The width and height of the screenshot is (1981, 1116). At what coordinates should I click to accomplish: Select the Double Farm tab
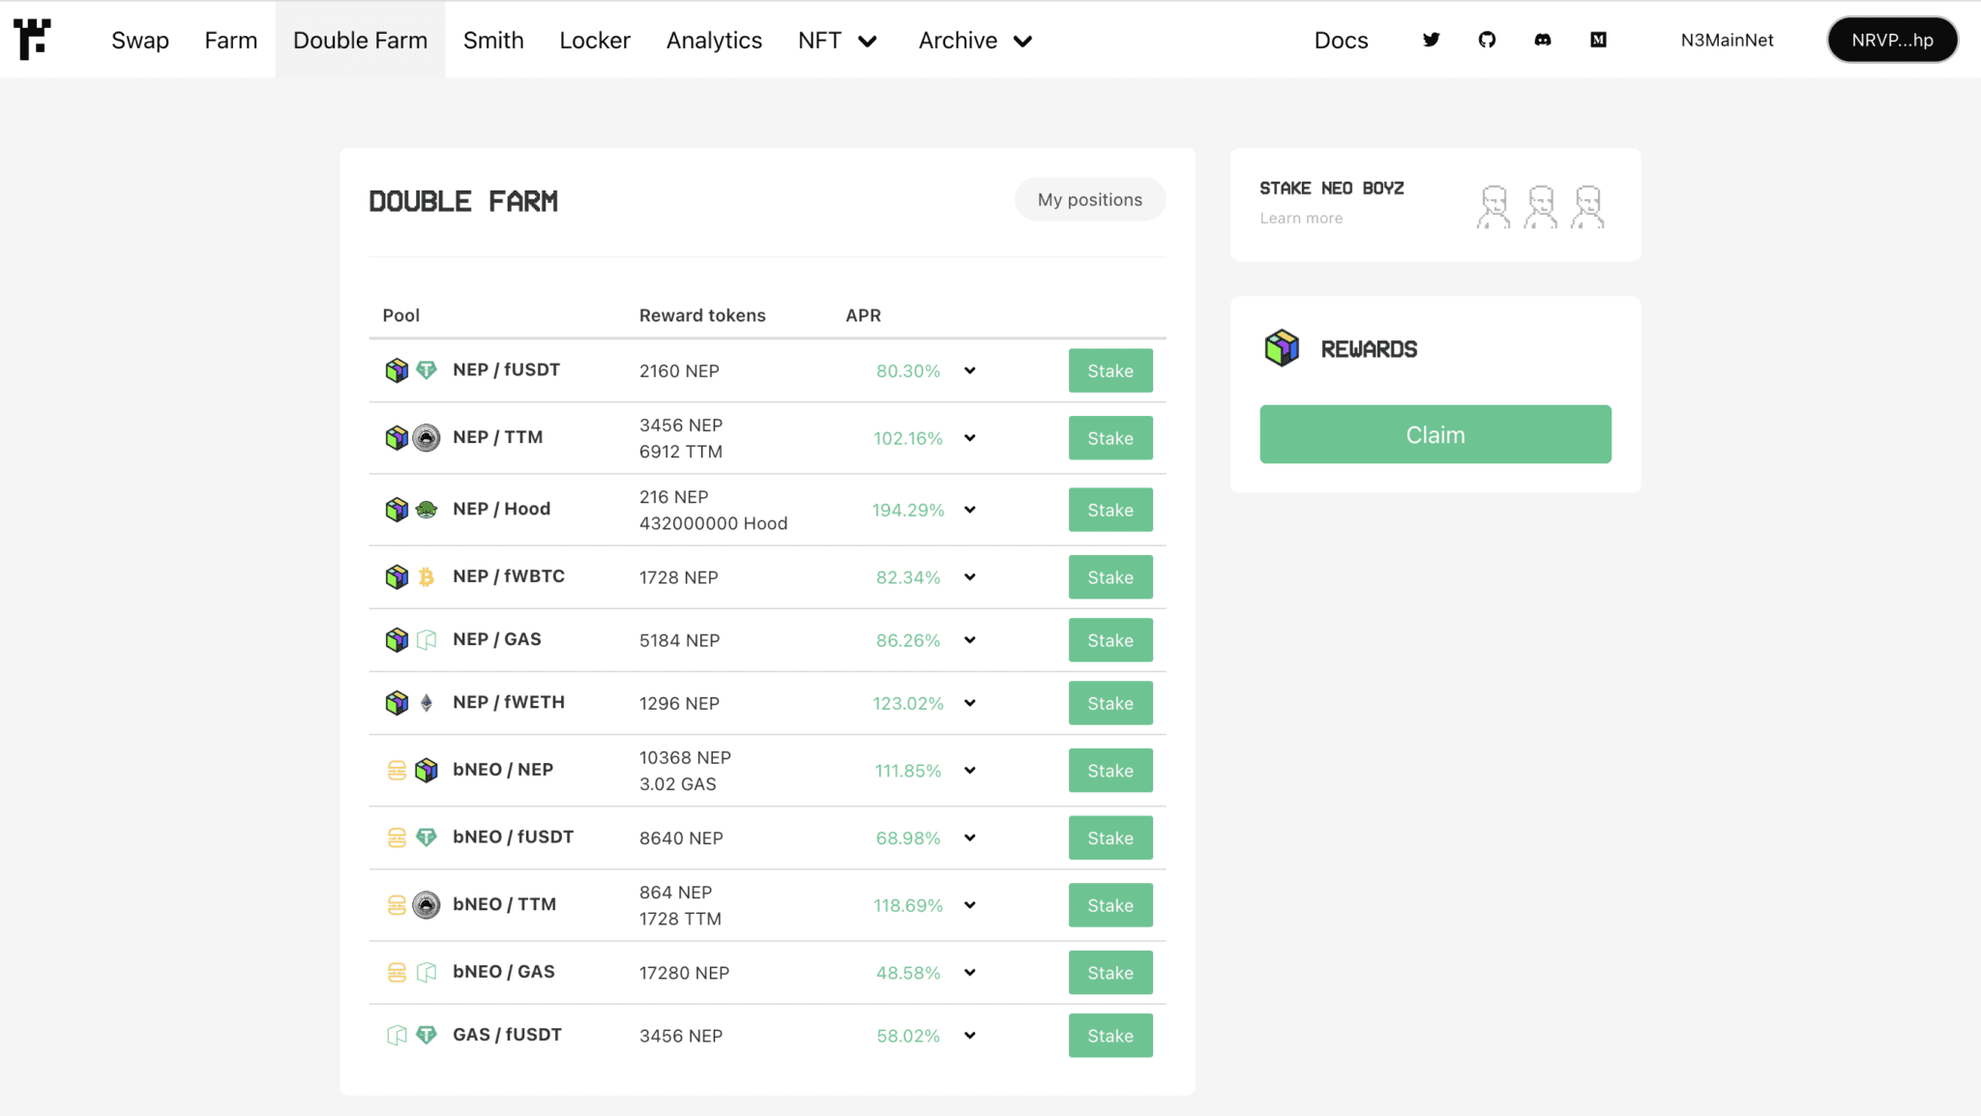(x=360, y=40)
